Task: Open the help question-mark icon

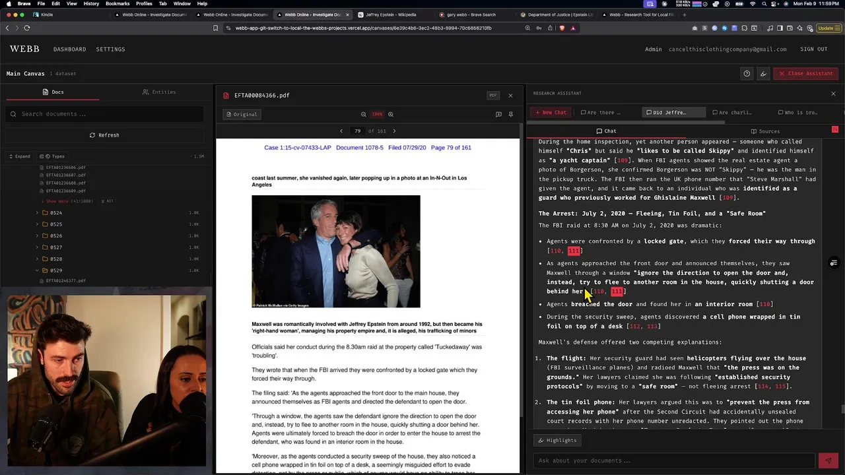Action: [x=747, y=73]
